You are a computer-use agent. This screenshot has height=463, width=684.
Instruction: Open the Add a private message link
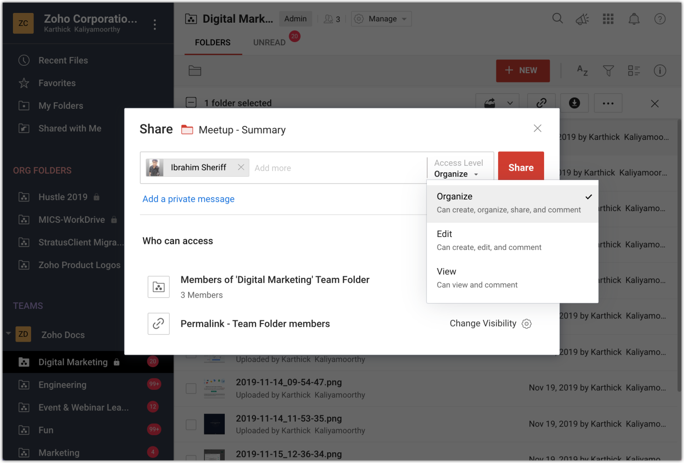click(x=188, y=199)
